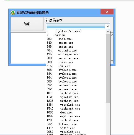Choose dwm.exe with PID 1680
Image resolution: width=134 pixels, height=135 pixels.
(76, 112)
